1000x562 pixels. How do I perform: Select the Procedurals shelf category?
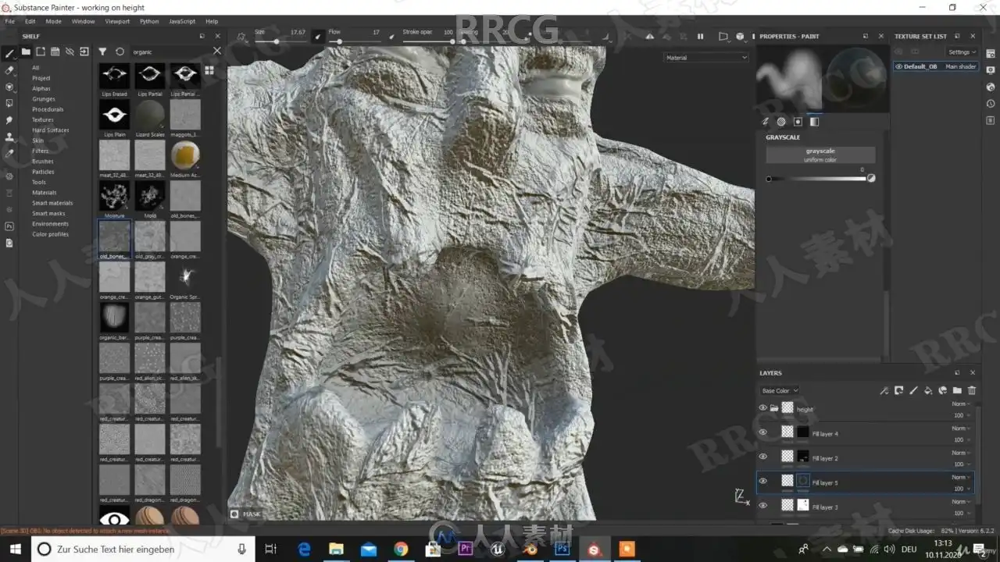(48, 109)
